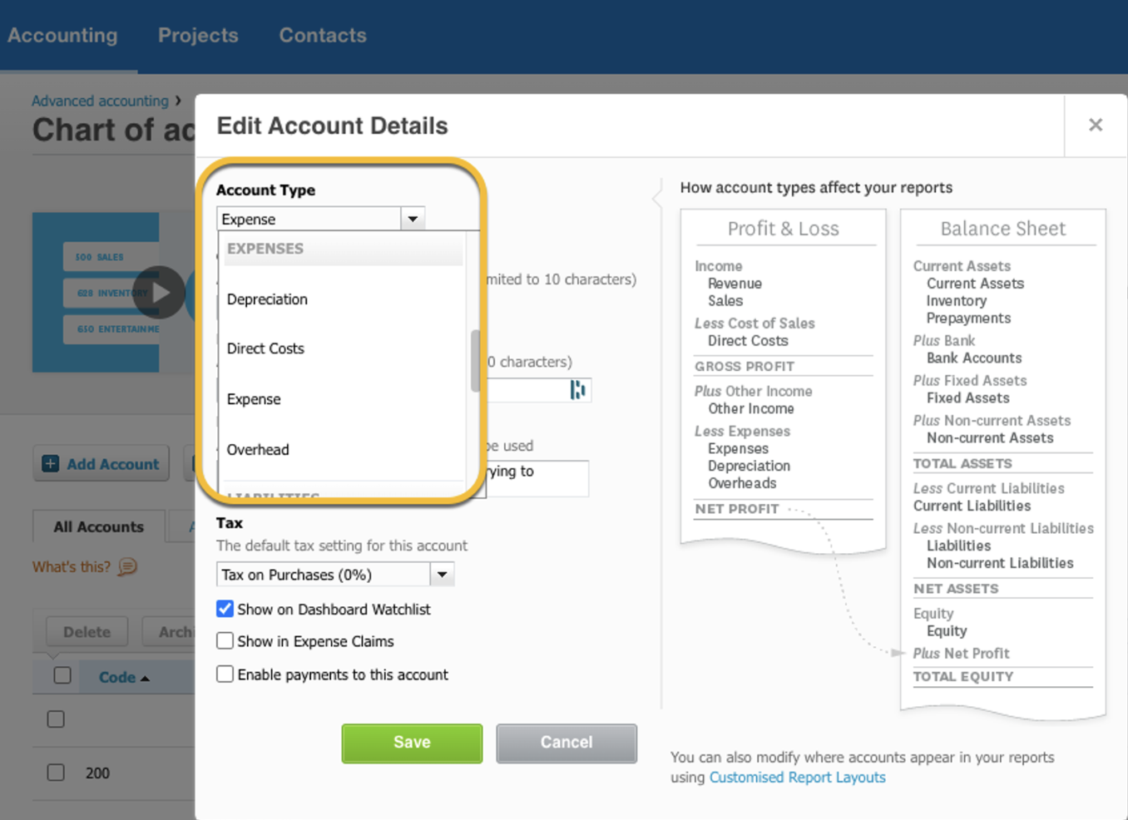Open the Customised Report Layouts link
The width and height of the screenshot is (1128, 820).
(x=797, y=778)
